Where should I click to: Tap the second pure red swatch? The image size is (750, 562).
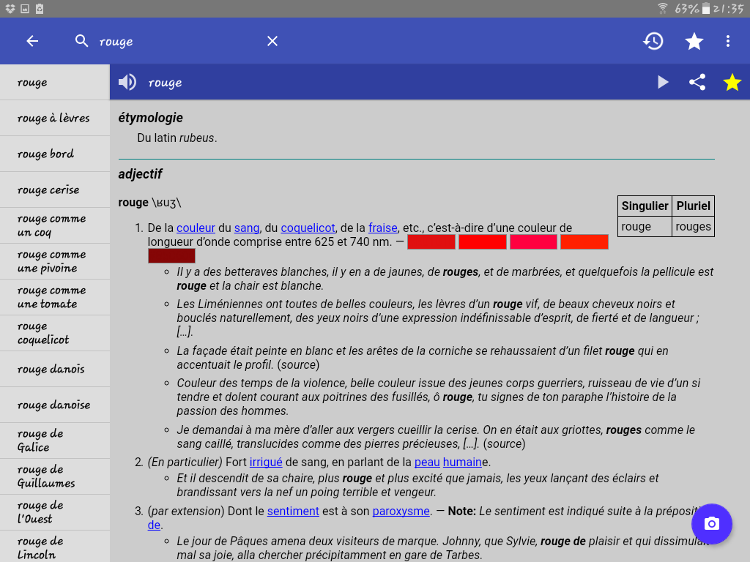pos(482,241)
